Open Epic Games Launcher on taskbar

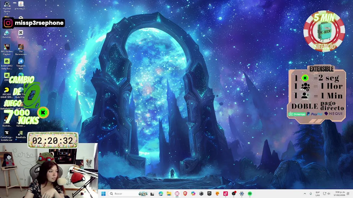pos(209,194)
